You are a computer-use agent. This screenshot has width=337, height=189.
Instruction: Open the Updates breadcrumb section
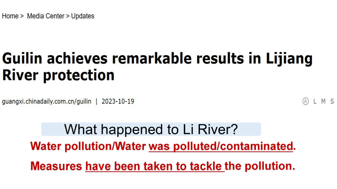[x=83, y=16]
